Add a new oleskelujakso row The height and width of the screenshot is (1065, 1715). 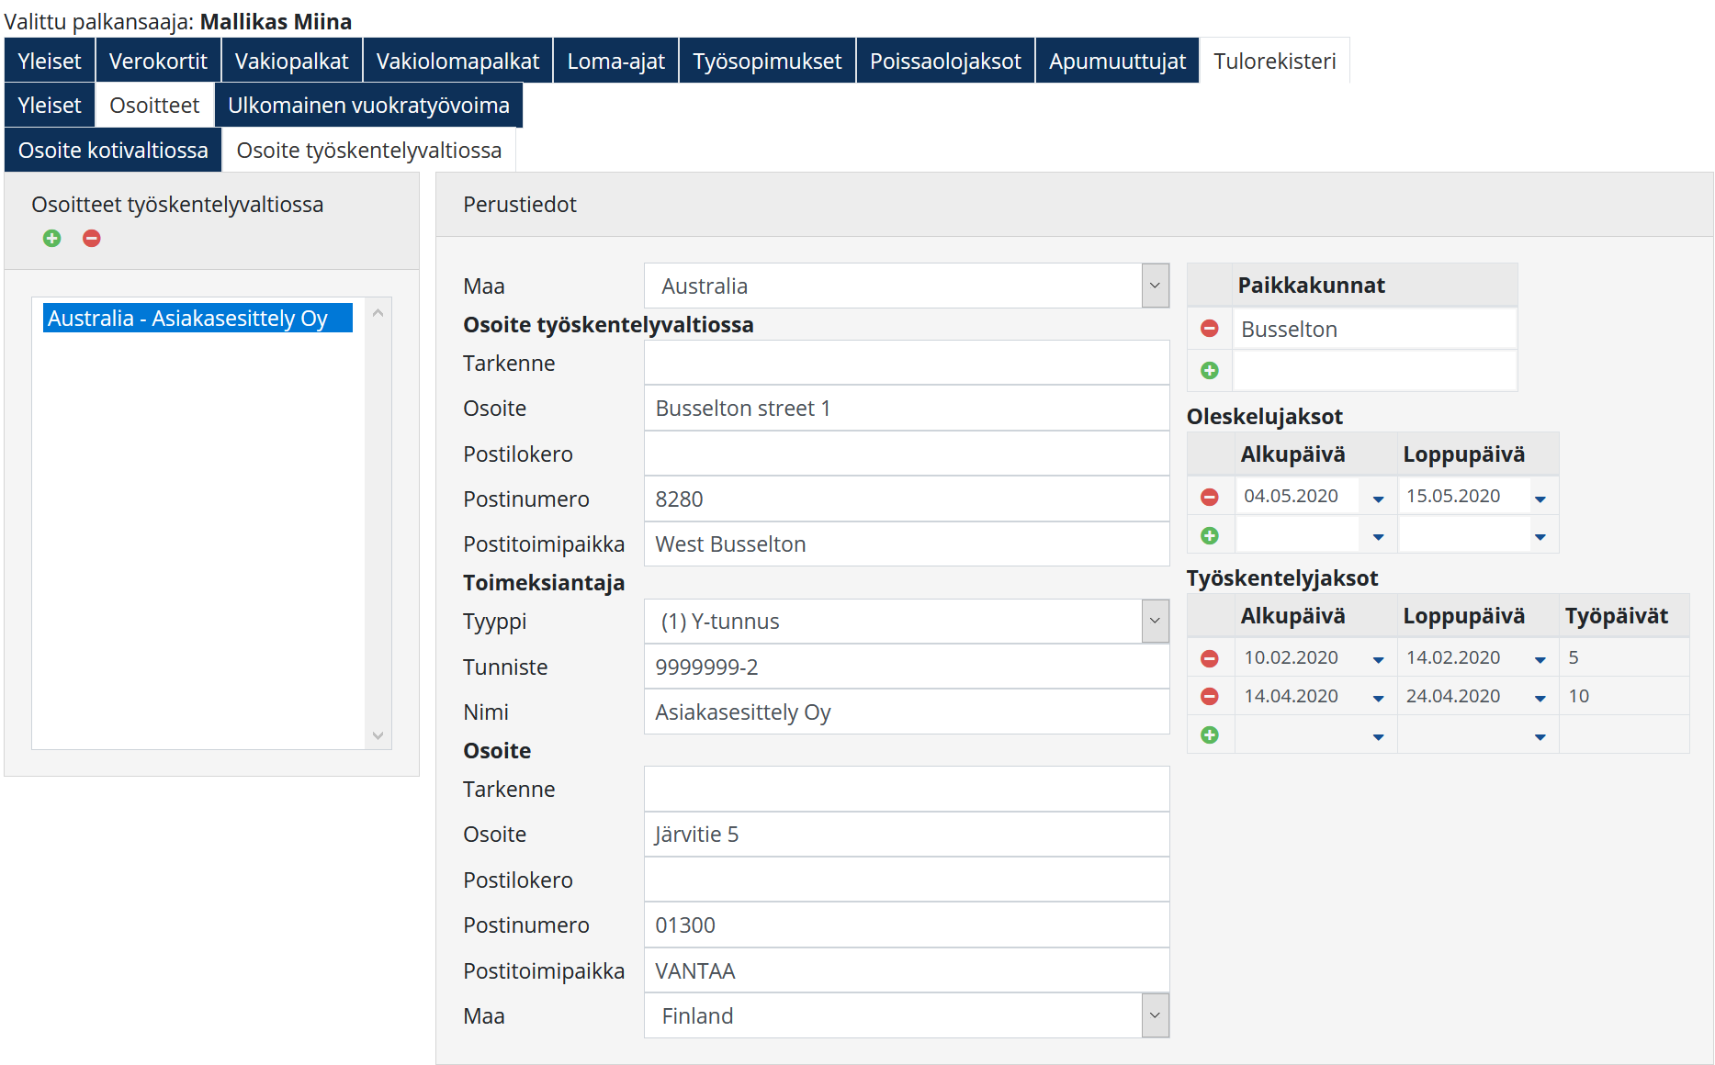click(1210, 535)
